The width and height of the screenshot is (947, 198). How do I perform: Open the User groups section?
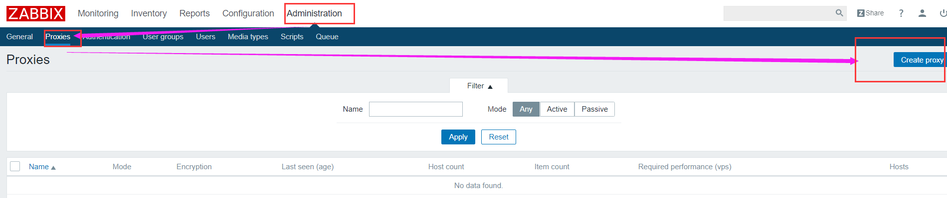(x=163, y=37)
